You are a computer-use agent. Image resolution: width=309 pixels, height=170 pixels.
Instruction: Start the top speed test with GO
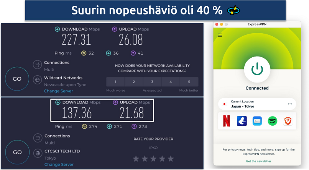pyautogui.click(x=17, y=79)
